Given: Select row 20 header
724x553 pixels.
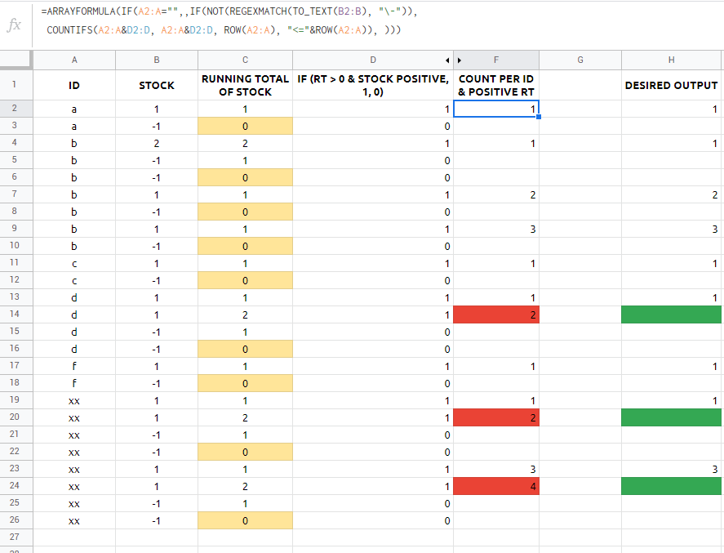Looking at the screenshot, I should coord(15,417).
